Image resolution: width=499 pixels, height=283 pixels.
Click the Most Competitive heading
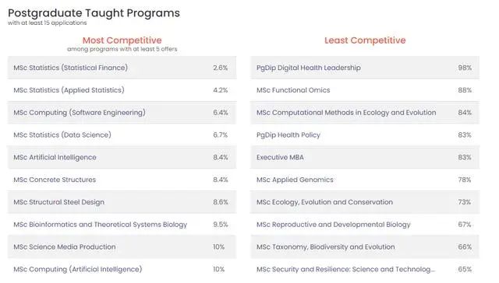[122, 40]
